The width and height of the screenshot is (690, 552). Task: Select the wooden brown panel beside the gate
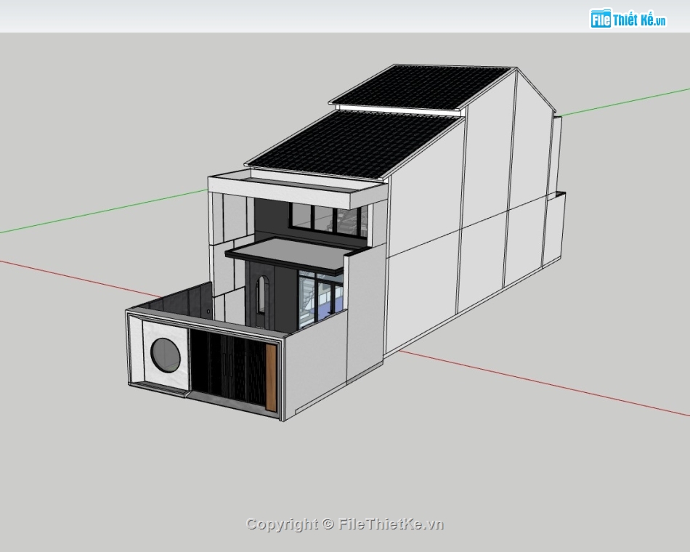click(272, 378)
